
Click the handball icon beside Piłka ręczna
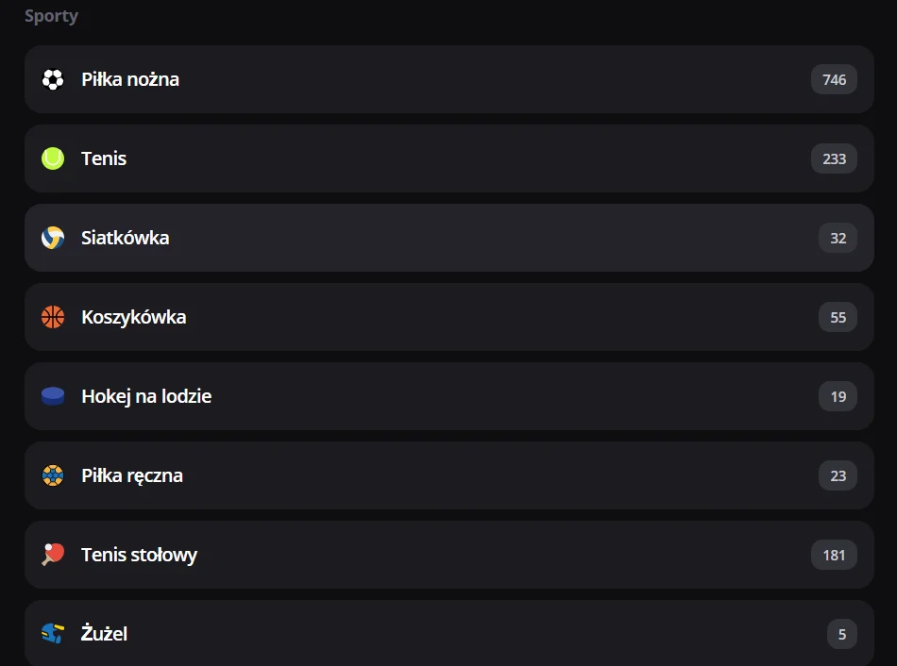[x=53, y=475]
